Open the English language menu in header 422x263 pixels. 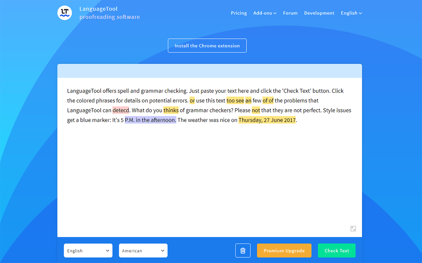coord(351,13)
